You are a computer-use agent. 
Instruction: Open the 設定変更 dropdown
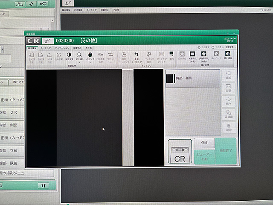[x=230, y=47]
